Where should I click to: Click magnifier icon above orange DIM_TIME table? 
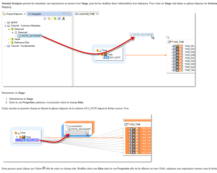coord(124,120)
